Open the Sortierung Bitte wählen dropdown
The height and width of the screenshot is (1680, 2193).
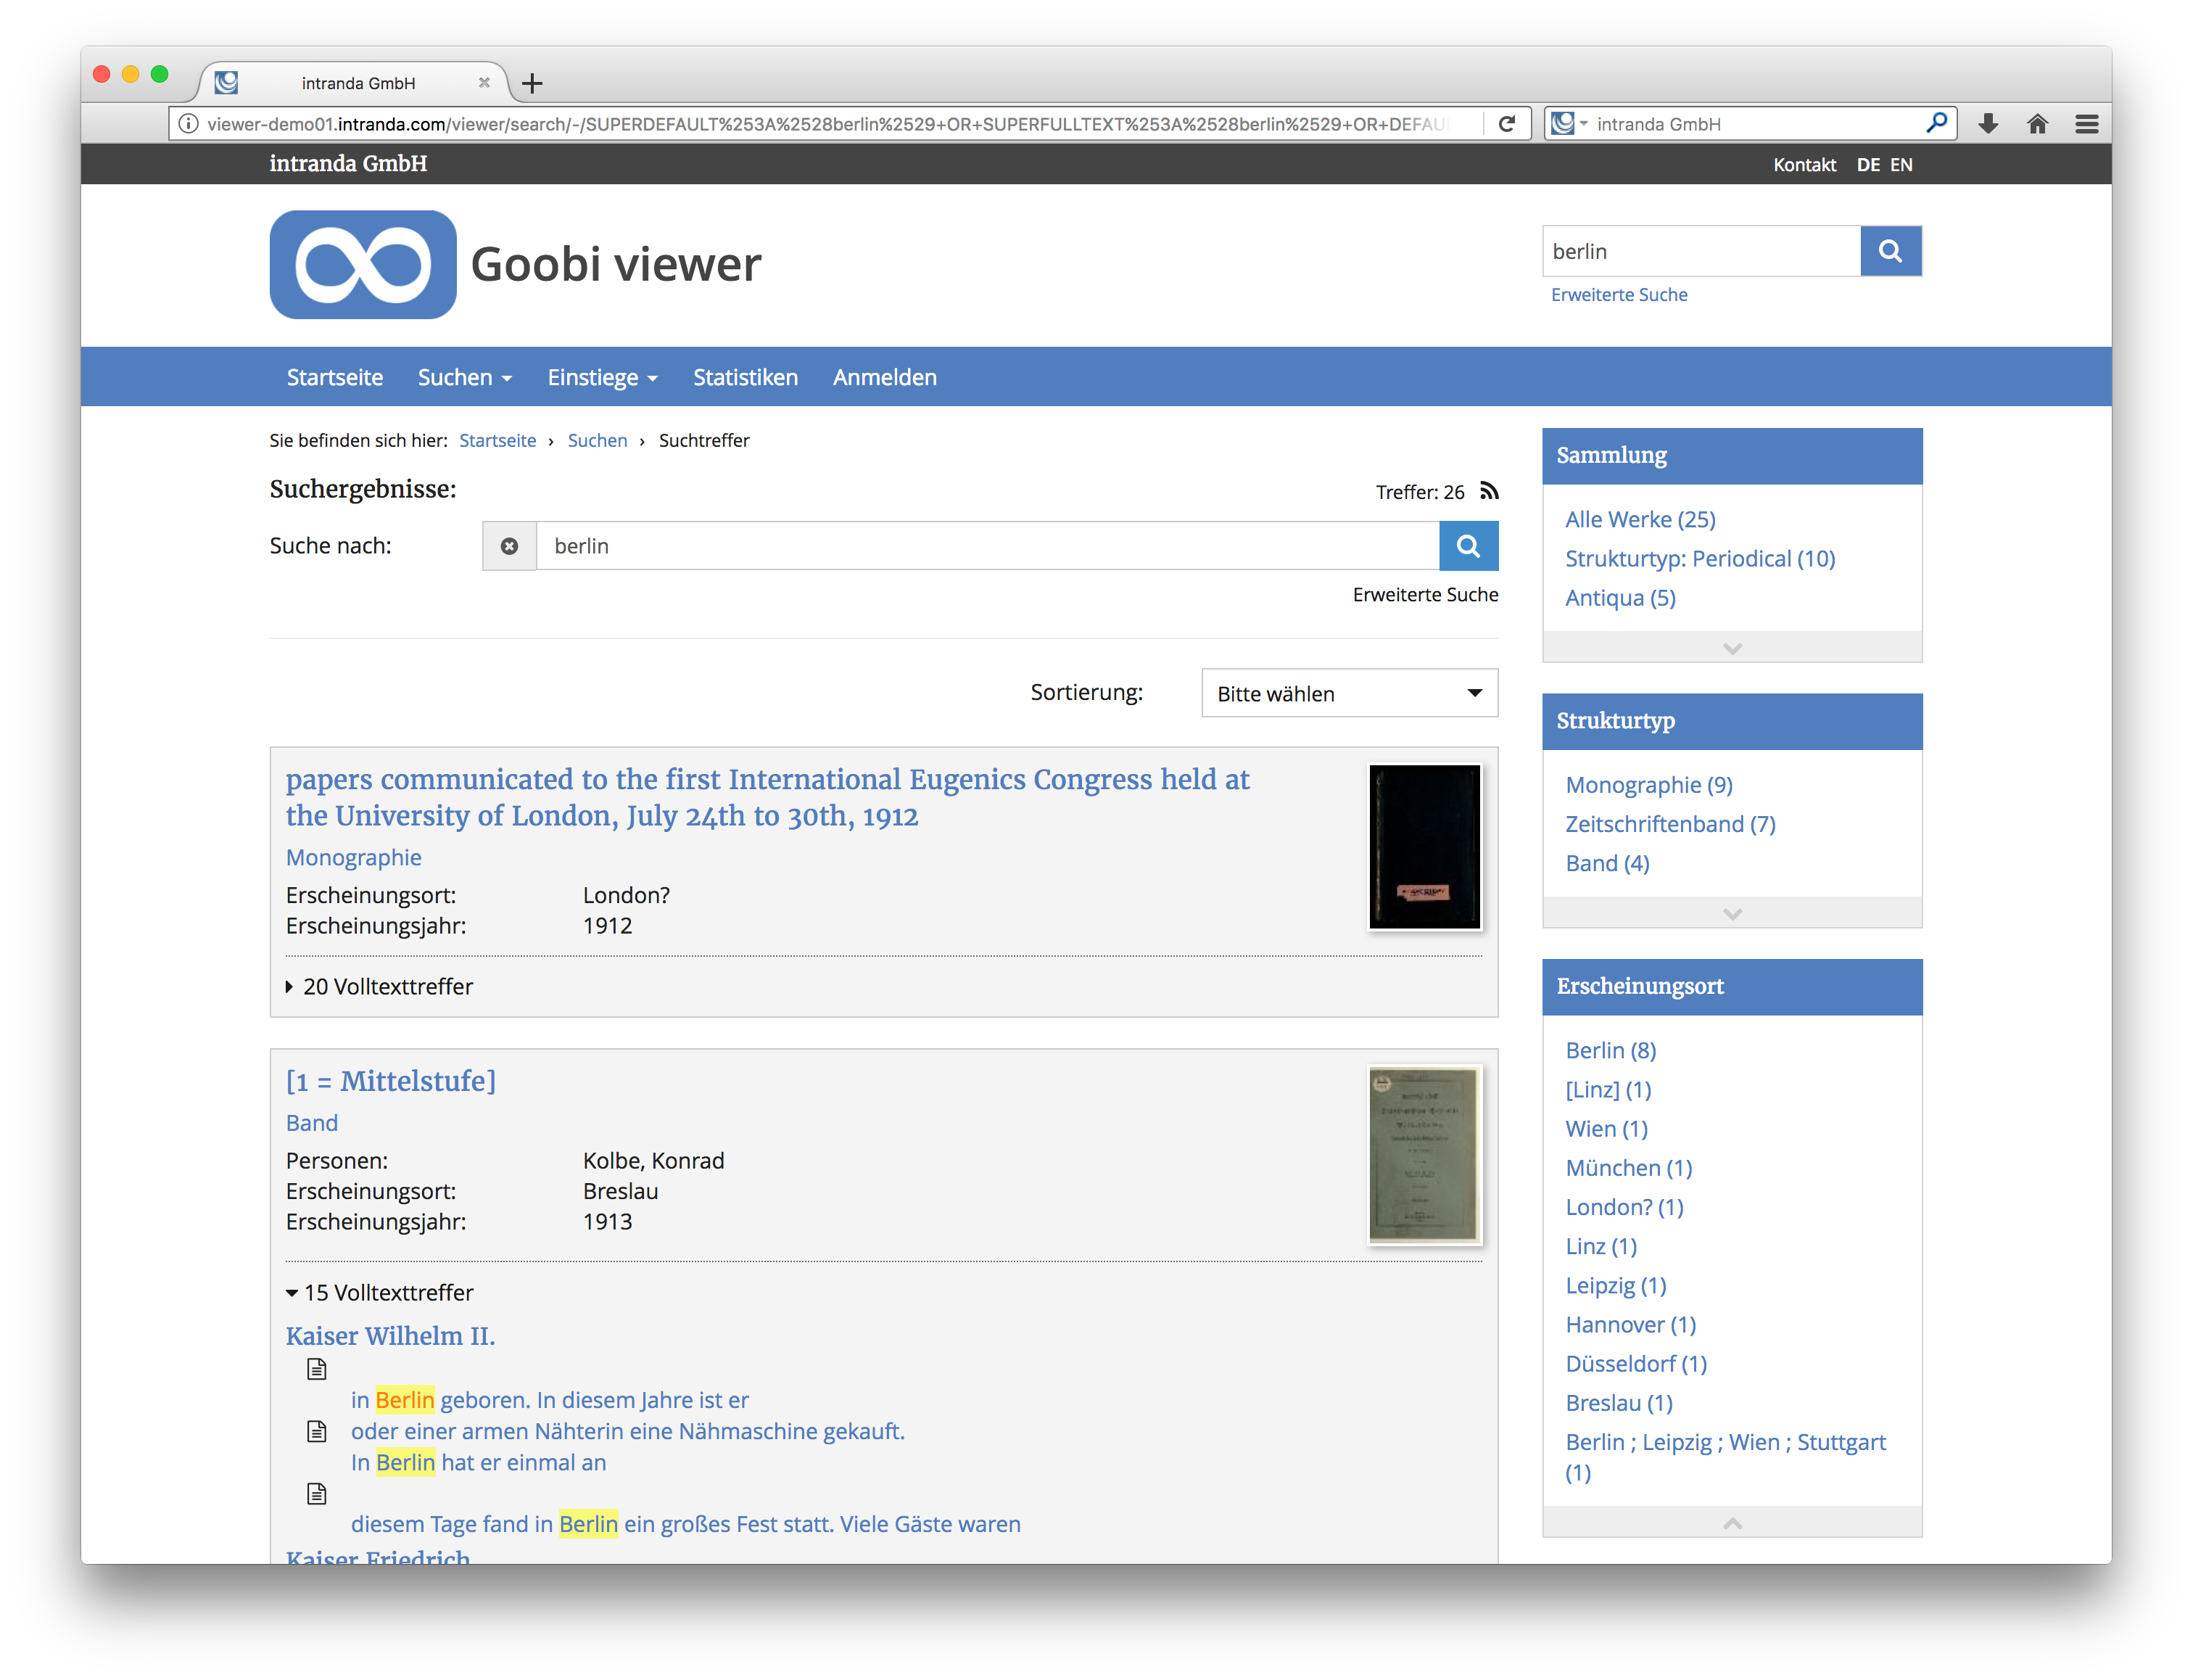1350,693
